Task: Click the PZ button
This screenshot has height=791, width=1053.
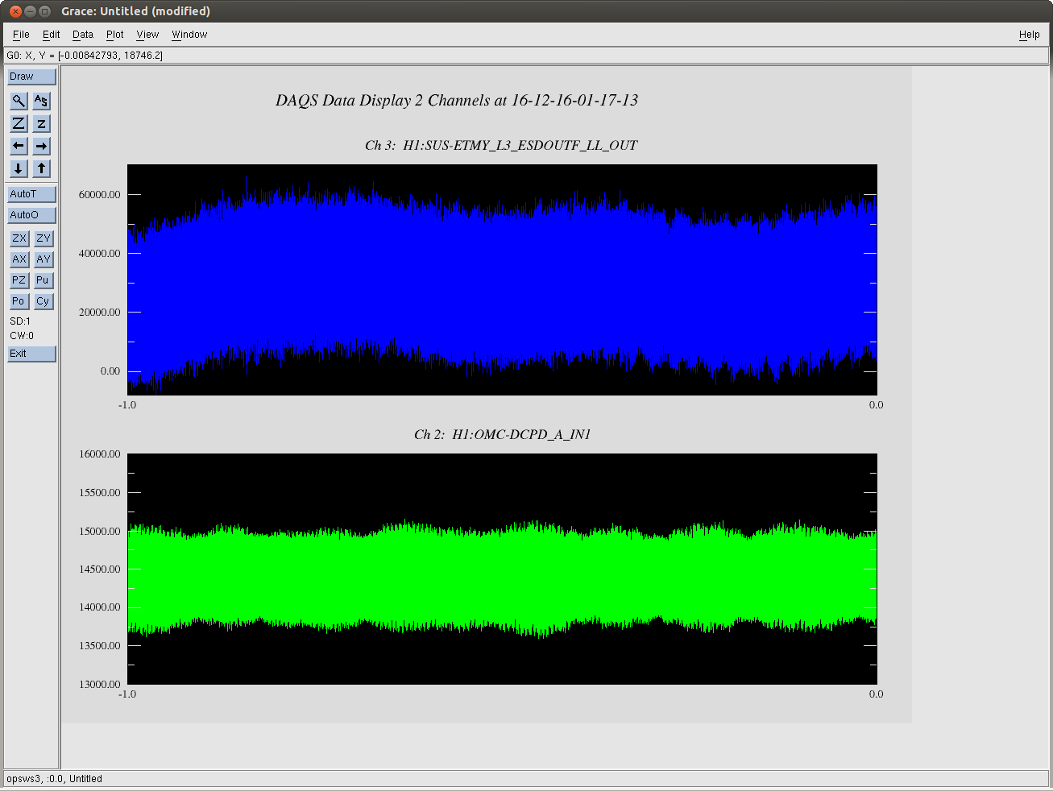Action: (x=19, y=280)
